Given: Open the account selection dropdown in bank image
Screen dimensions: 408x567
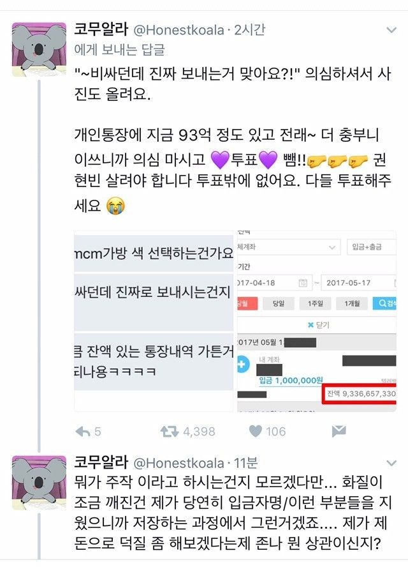Looking at the screenshot, I should click(x=289, y=247).
